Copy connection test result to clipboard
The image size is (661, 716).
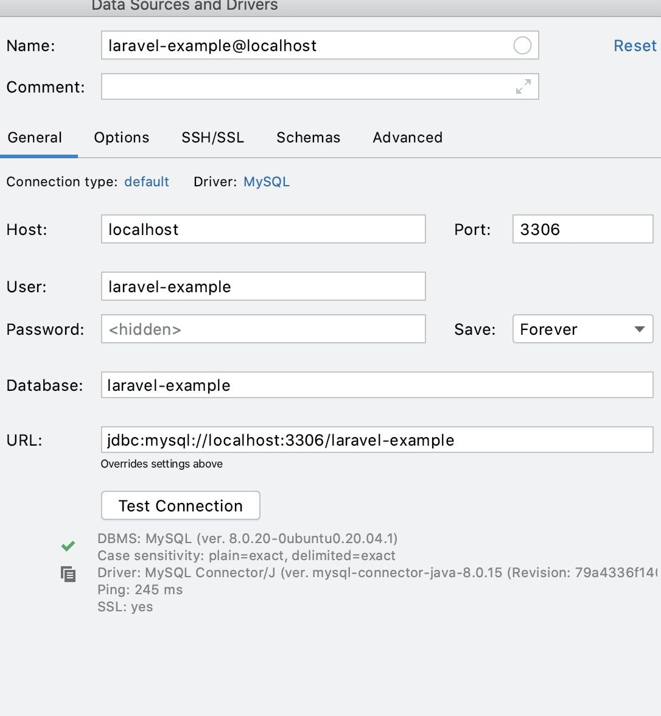(x=68, y=574)
